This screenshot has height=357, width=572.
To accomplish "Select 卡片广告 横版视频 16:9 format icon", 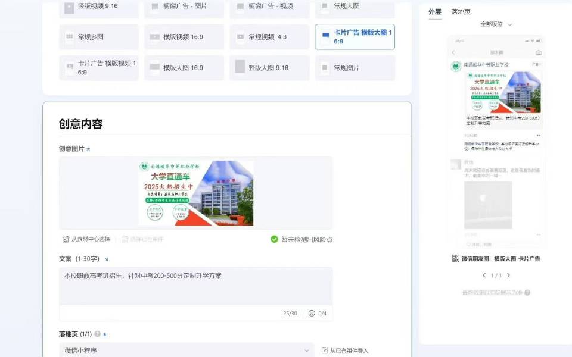I will click(69, 68).
